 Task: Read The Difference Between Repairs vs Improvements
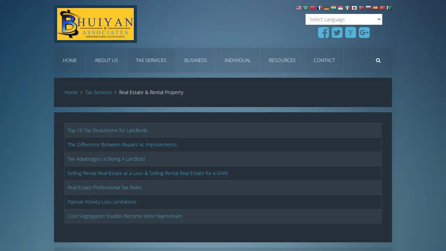tap(122, 145)
